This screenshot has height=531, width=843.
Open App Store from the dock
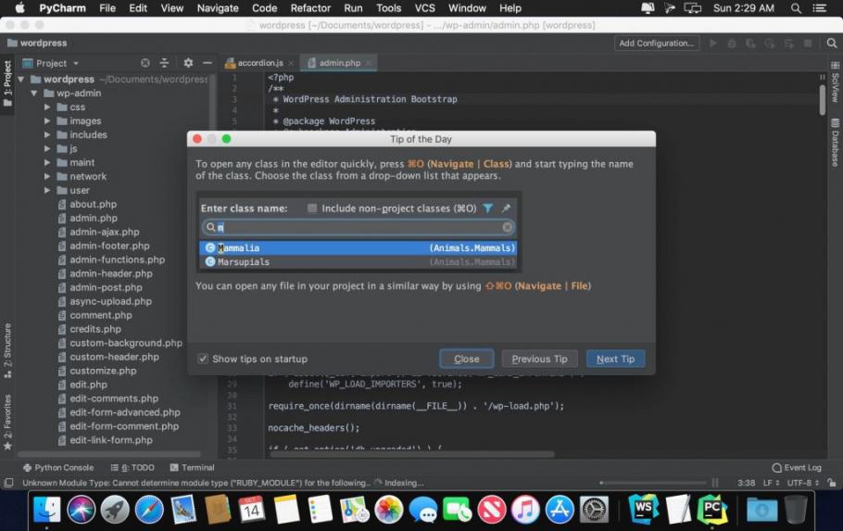[x=560, y=509]
